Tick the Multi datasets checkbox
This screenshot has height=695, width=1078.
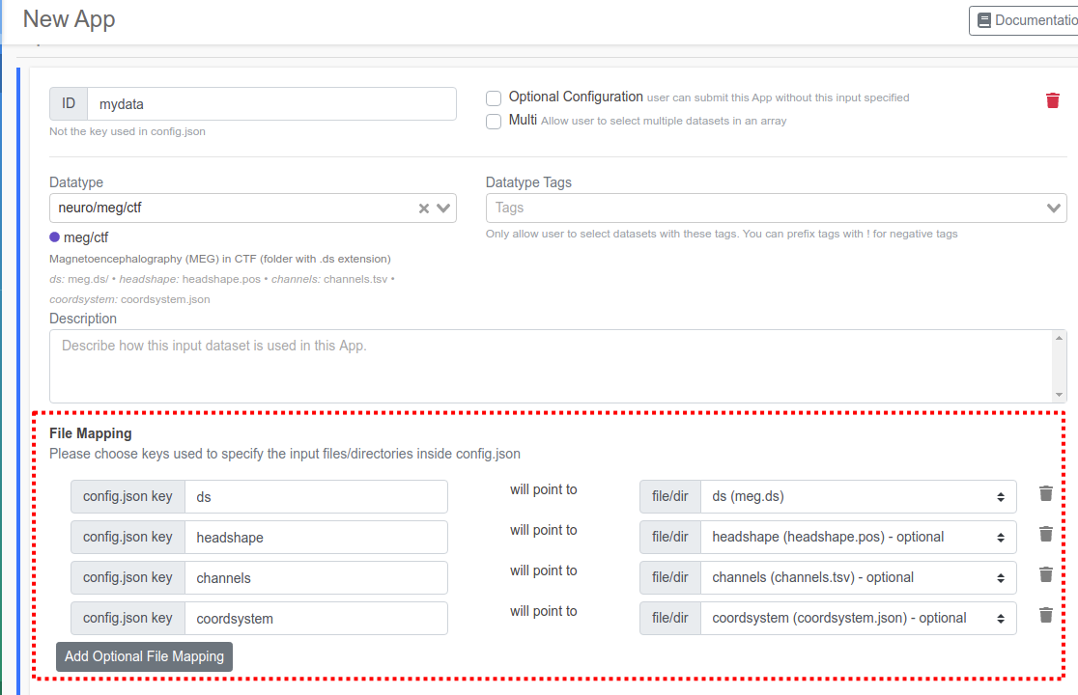pyautogui.click(x=494, y=122)
